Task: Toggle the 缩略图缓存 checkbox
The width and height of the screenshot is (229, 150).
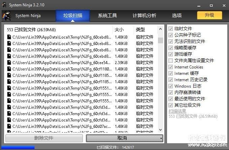Action: 170,48
